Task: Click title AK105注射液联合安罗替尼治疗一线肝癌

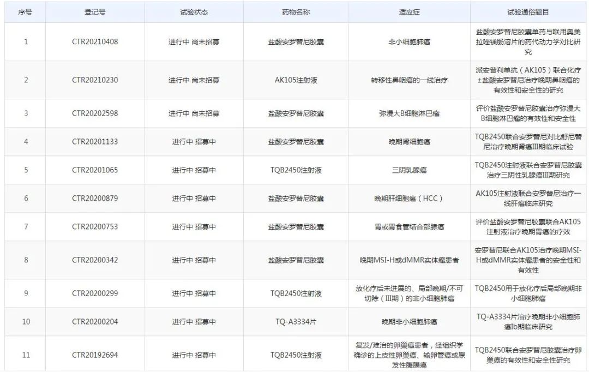Action: click(x=528, y=199)
